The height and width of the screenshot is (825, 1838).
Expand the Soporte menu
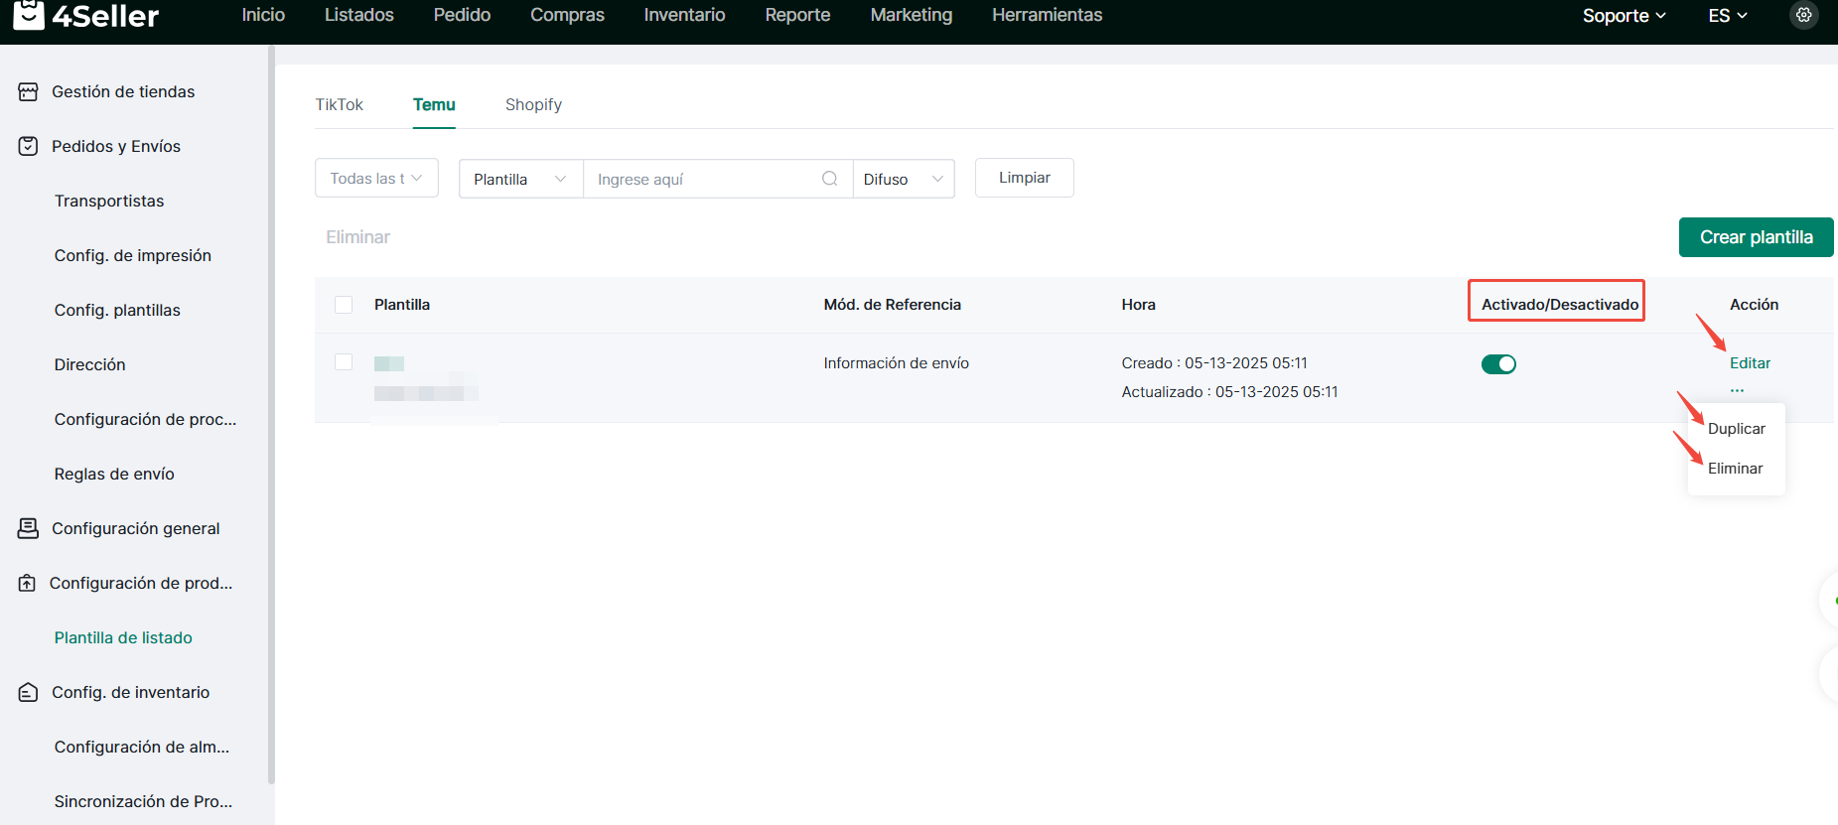point(1624,15)
